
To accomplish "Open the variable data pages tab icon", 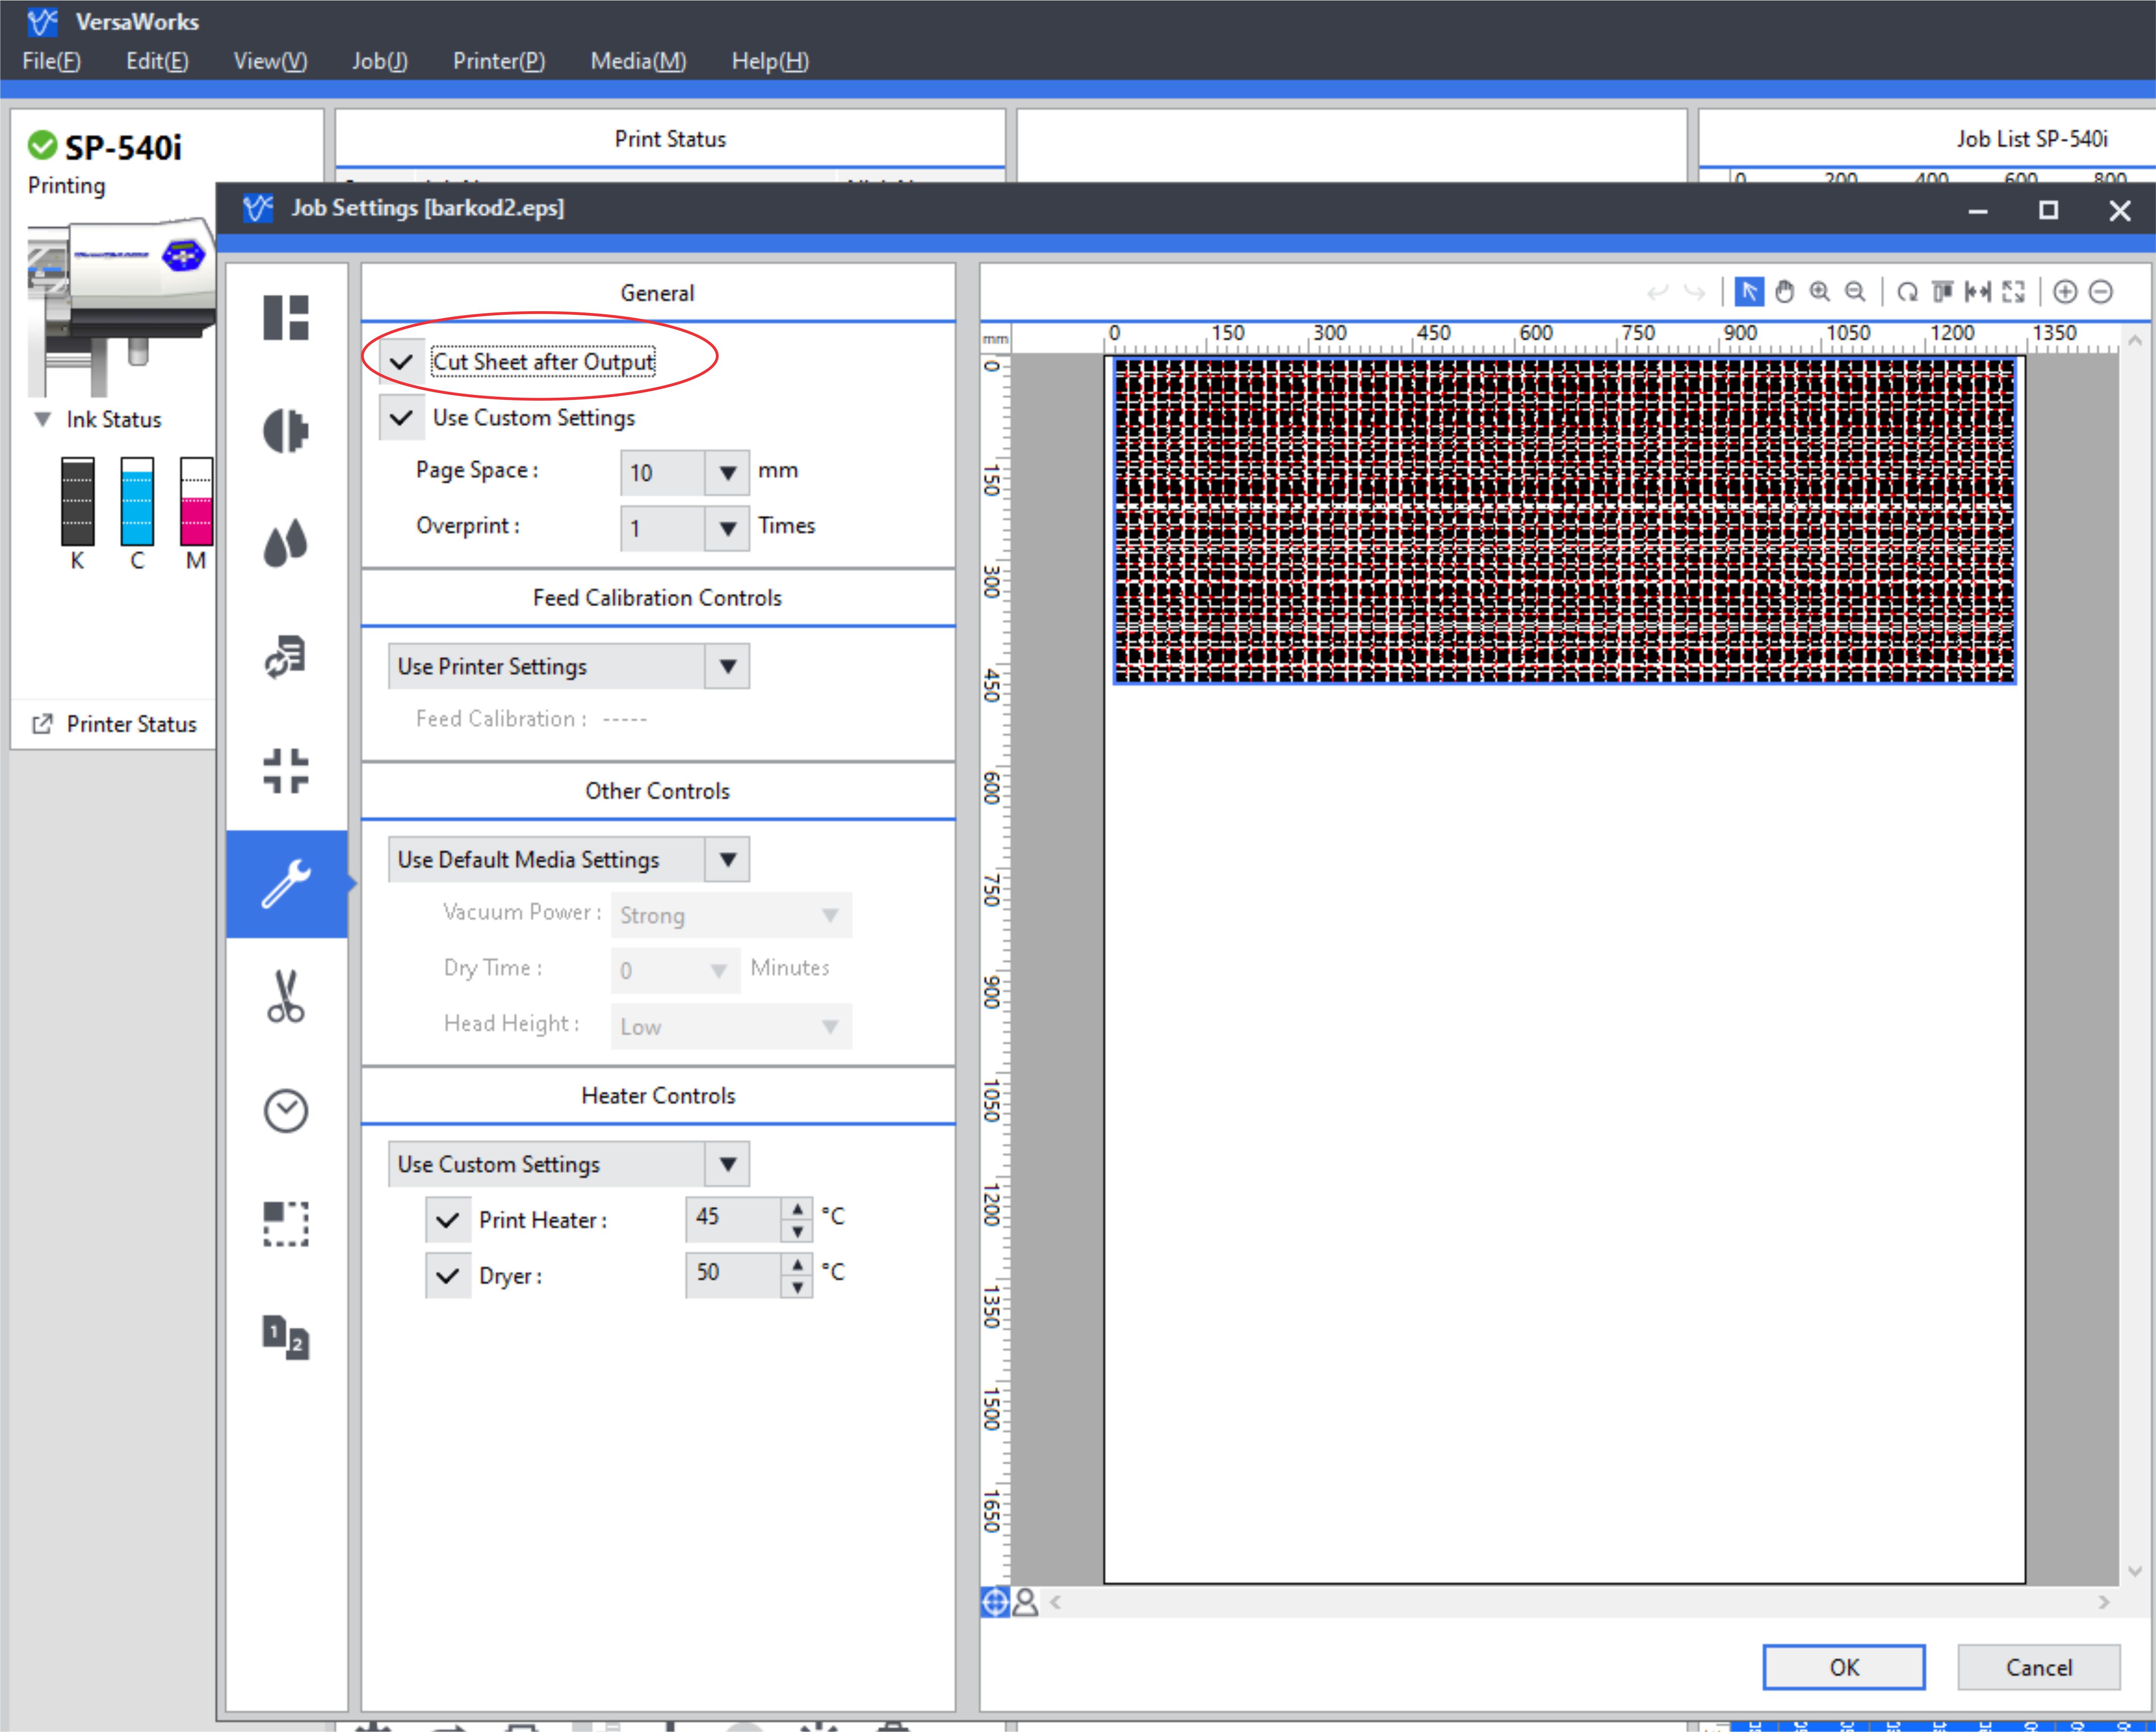I will pos(286,1337).
